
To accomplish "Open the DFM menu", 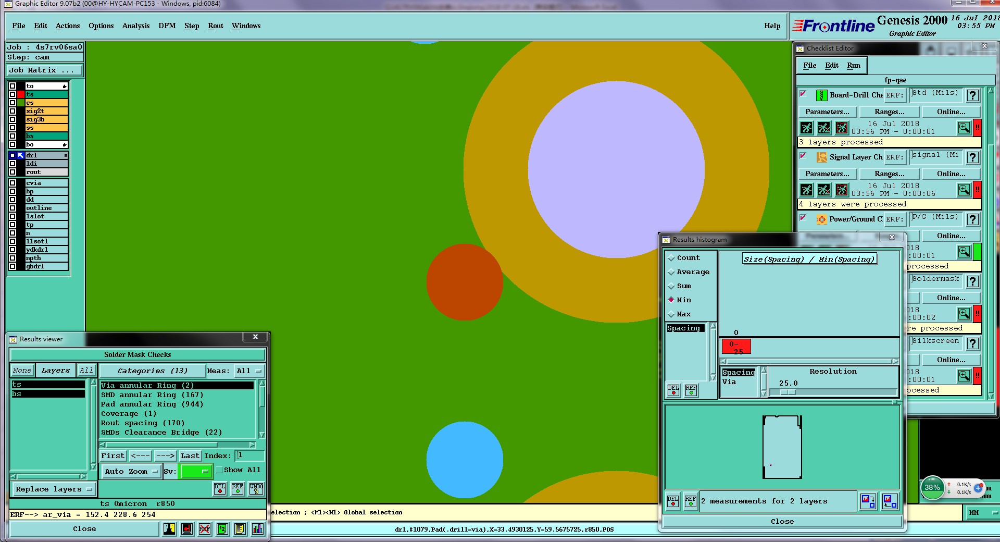I will coord(167,26).
